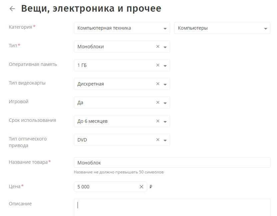277x216 pixels.
Task: Click the back arrow beside page title
Action: click(x=12, y=9)
